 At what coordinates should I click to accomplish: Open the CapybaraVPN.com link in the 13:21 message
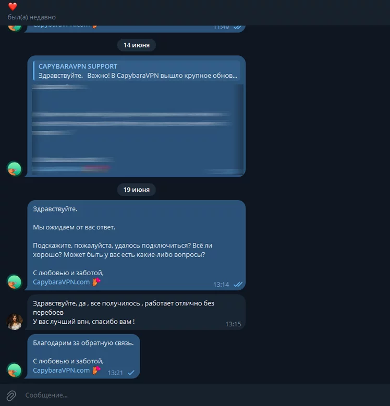tap(61, 370)
